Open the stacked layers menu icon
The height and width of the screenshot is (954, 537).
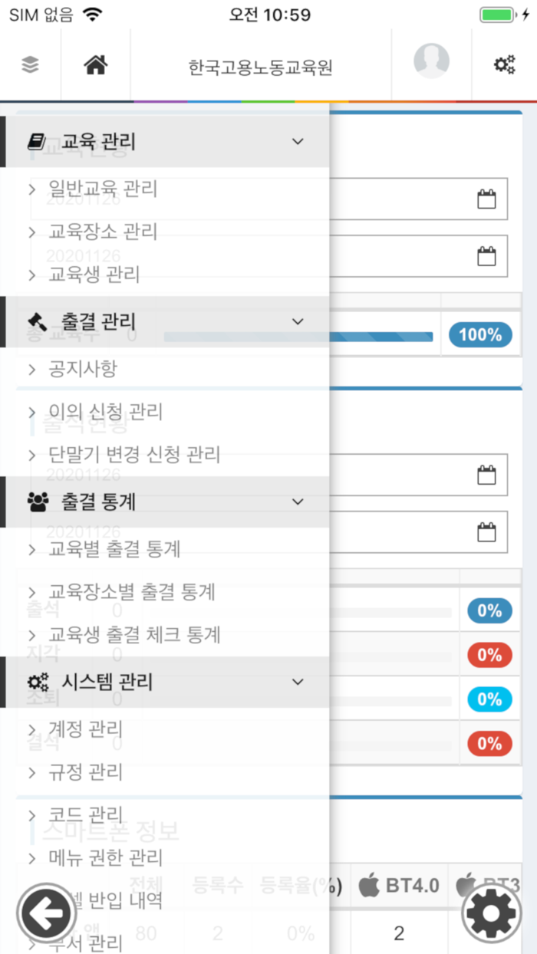tap(29, 63)
